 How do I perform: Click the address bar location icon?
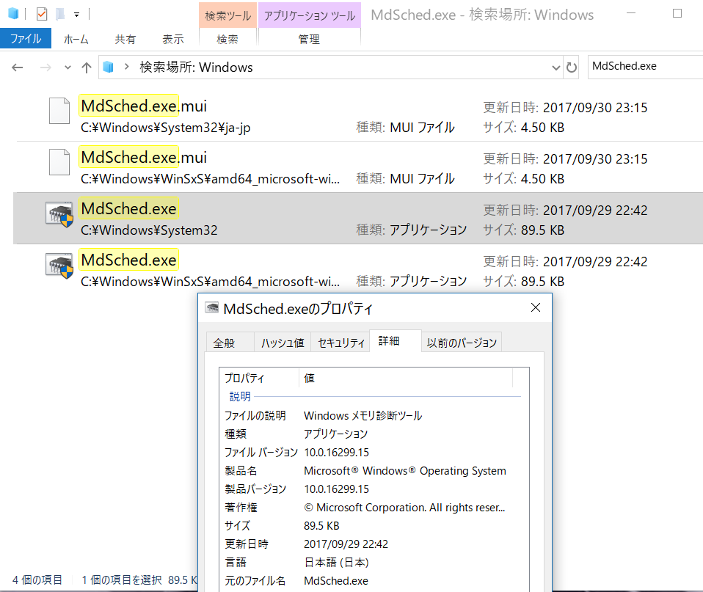point(108,67)
